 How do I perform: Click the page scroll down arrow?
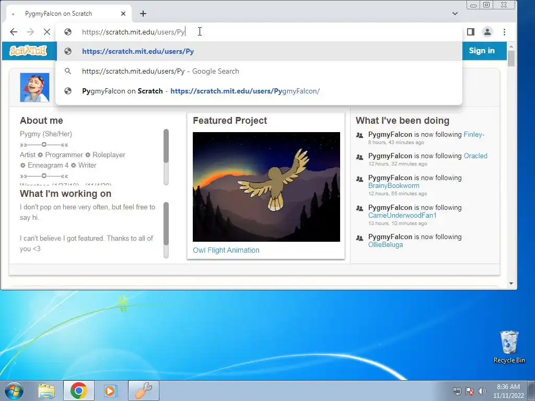click(511, 284)
